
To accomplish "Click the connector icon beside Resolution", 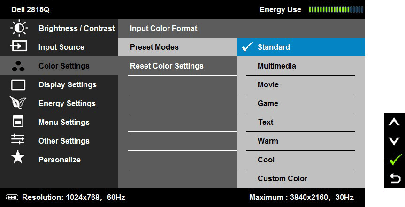I will [12, 198].
